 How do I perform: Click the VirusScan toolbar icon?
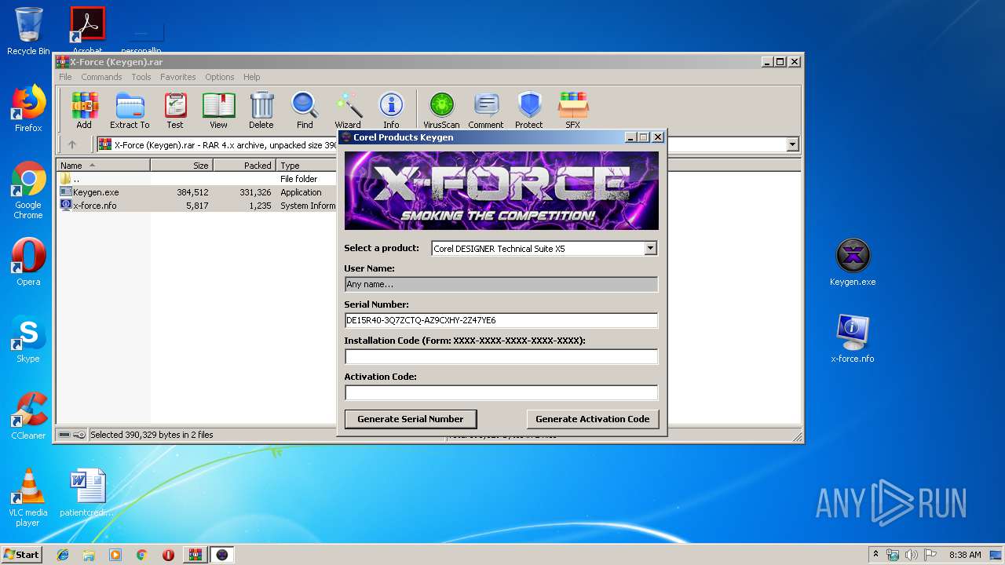pyautogui.click(x=441, y=110)
